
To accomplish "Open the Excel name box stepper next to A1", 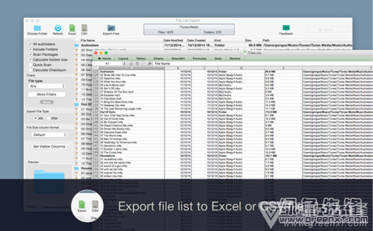I will (x=124, y=64).
